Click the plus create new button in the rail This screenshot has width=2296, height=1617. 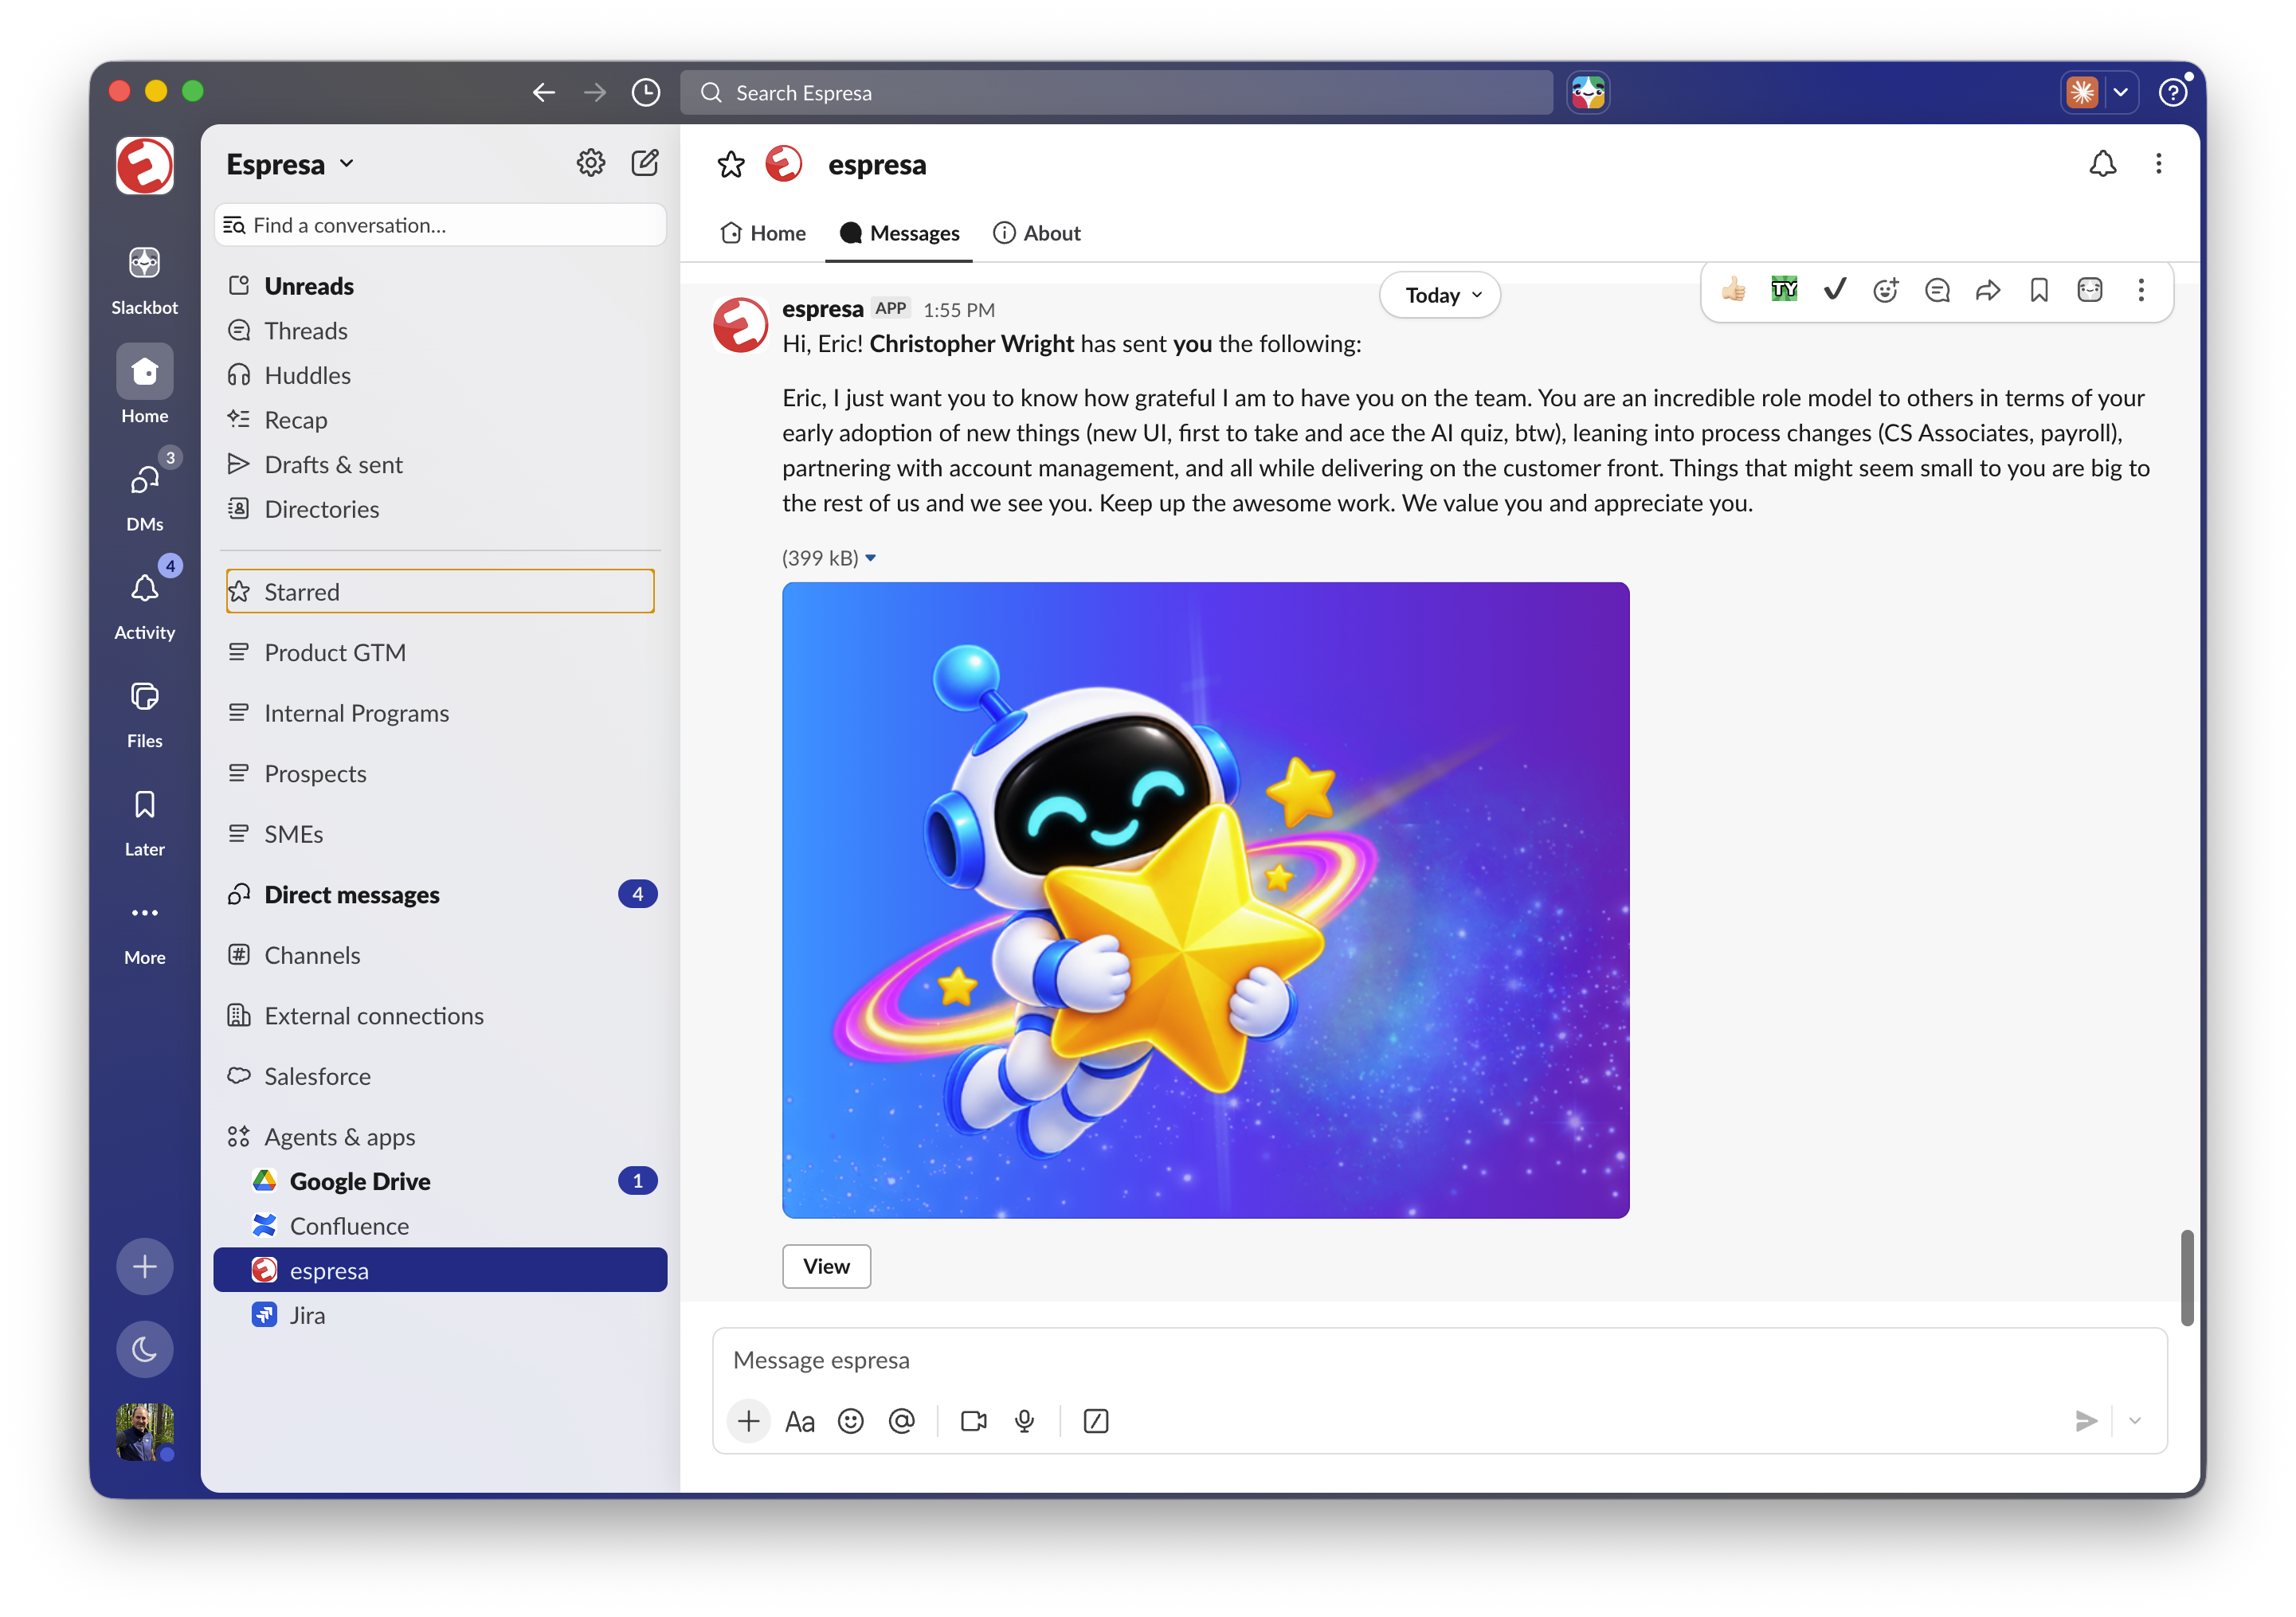point(144,1266)
